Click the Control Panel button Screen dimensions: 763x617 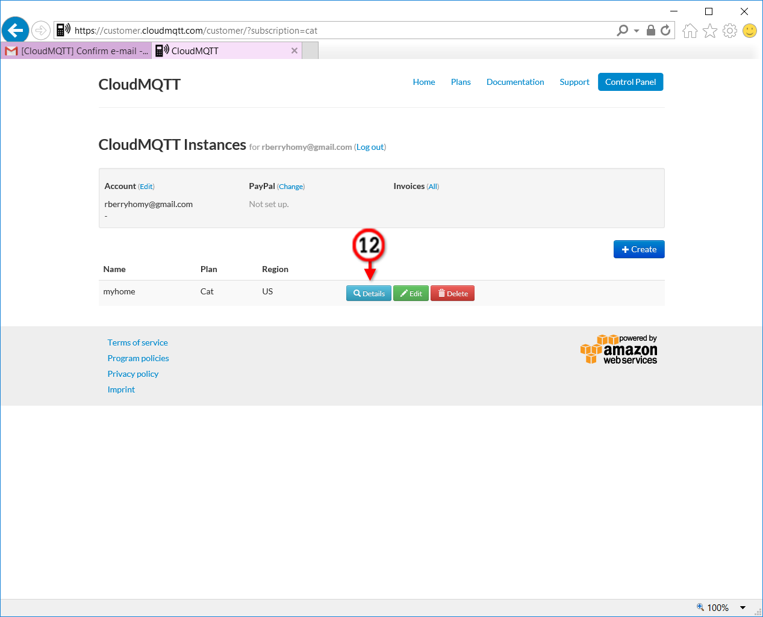[631, 82]
